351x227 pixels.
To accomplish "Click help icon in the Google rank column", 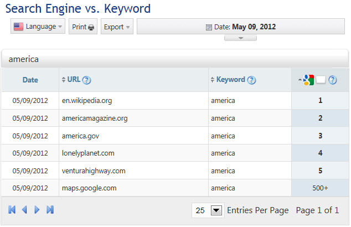I will 332,80.
